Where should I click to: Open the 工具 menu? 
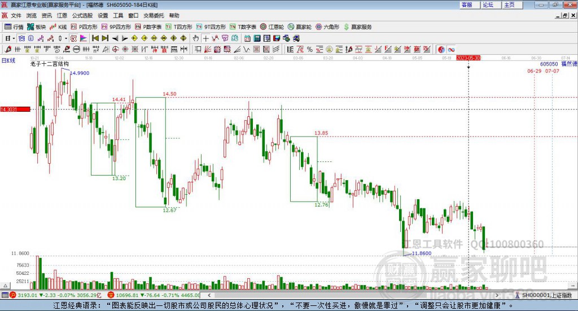point(118,15)
